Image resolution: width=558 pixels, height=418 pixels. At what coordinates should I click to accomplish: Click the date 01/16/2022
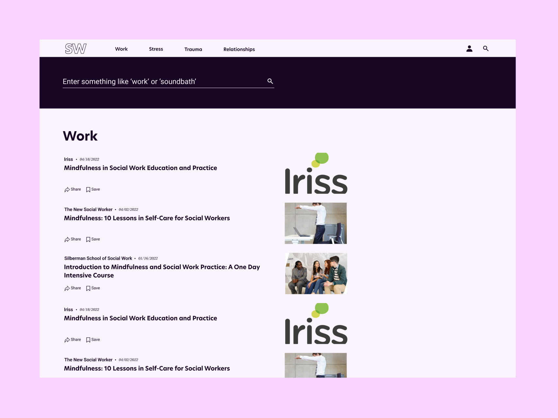[148, 258]
